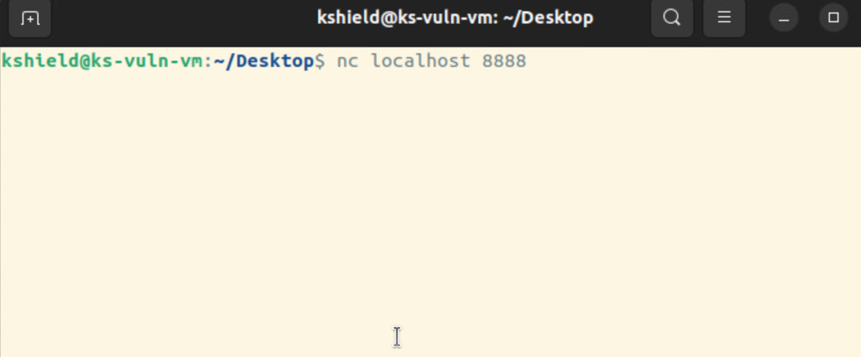Click the 8888 port number
Viewport: 861px width, 357px height.
click(x=504, y=61)
